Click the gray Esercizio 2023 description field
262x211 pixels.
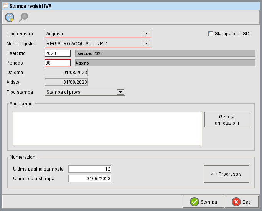tap(165, 53)
